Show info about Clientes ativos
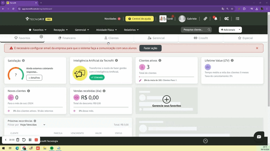 click(x=160, y=60)
